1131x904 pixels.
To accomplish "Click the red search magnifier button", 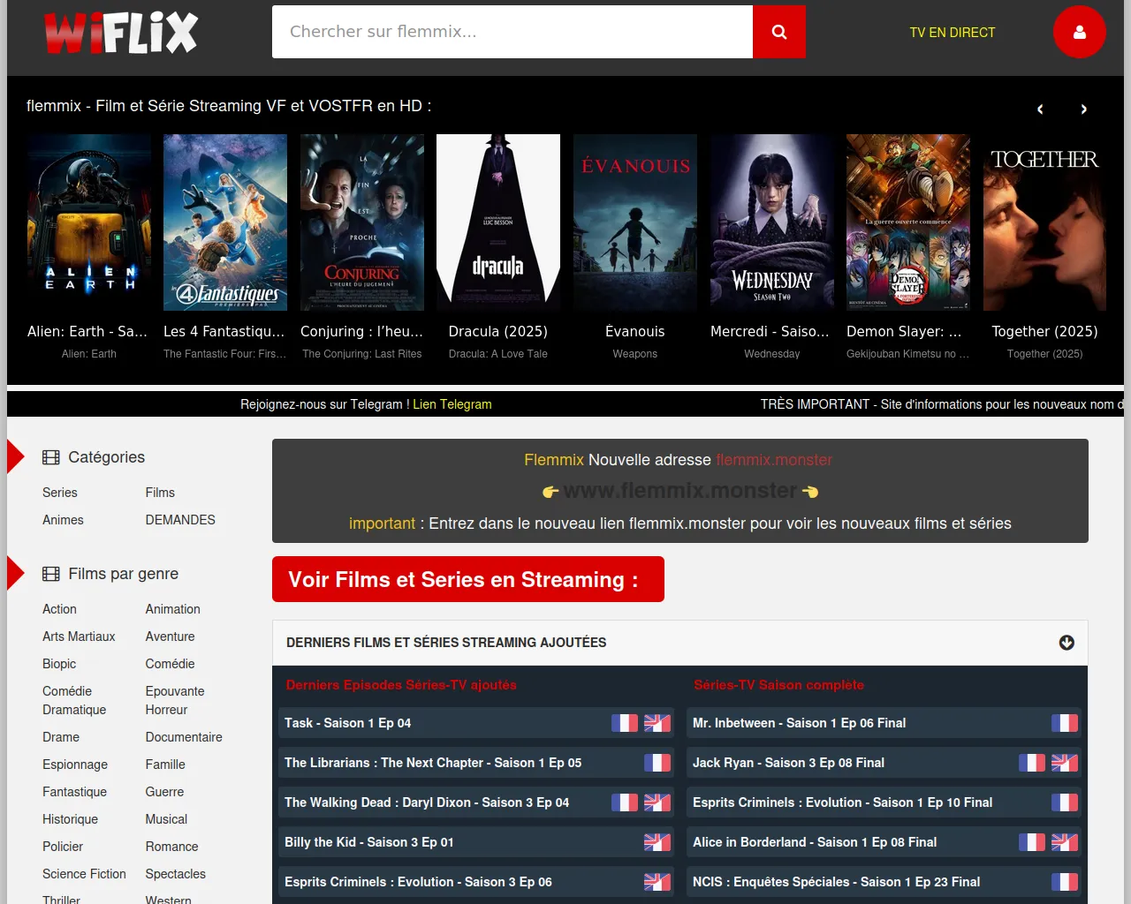I will 779,32.
